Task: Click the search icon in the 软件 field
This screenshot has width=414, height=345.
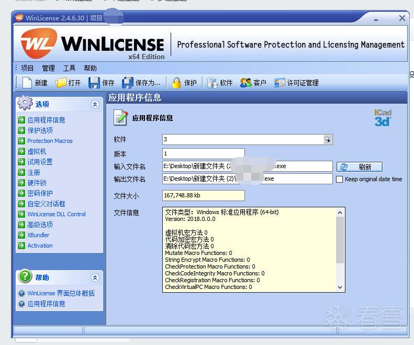Action: click(328, 139)
